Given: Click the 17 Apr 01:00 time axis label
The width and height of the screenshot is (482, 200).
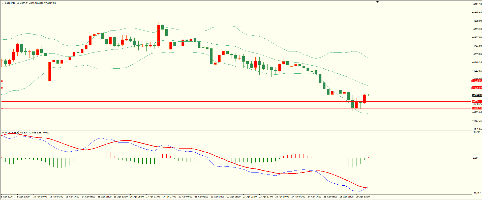Looking at the screenshot, I should (x=153, y=197).
